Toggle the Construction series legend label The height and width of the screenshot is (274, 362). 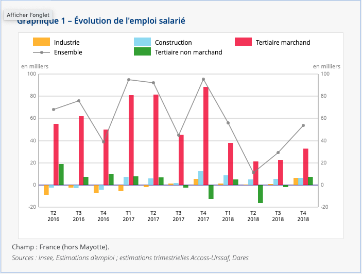click(x=173, y=42)
